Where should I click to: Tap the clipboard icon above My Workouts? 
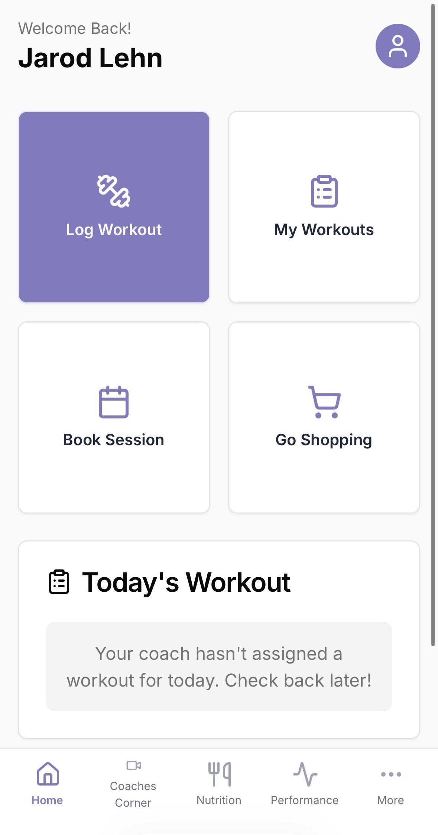coord(324,191)
